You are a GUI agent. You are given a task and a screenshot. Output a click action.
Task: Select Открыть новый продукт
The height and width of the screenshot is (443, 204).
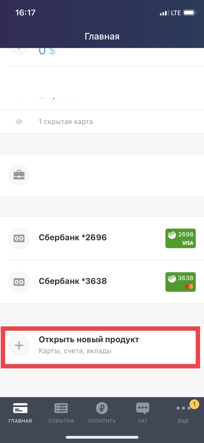[89, 340]
